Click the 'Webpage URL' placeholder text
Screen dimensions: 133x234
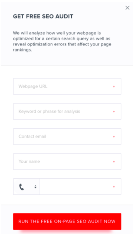(x=33, y=86)
